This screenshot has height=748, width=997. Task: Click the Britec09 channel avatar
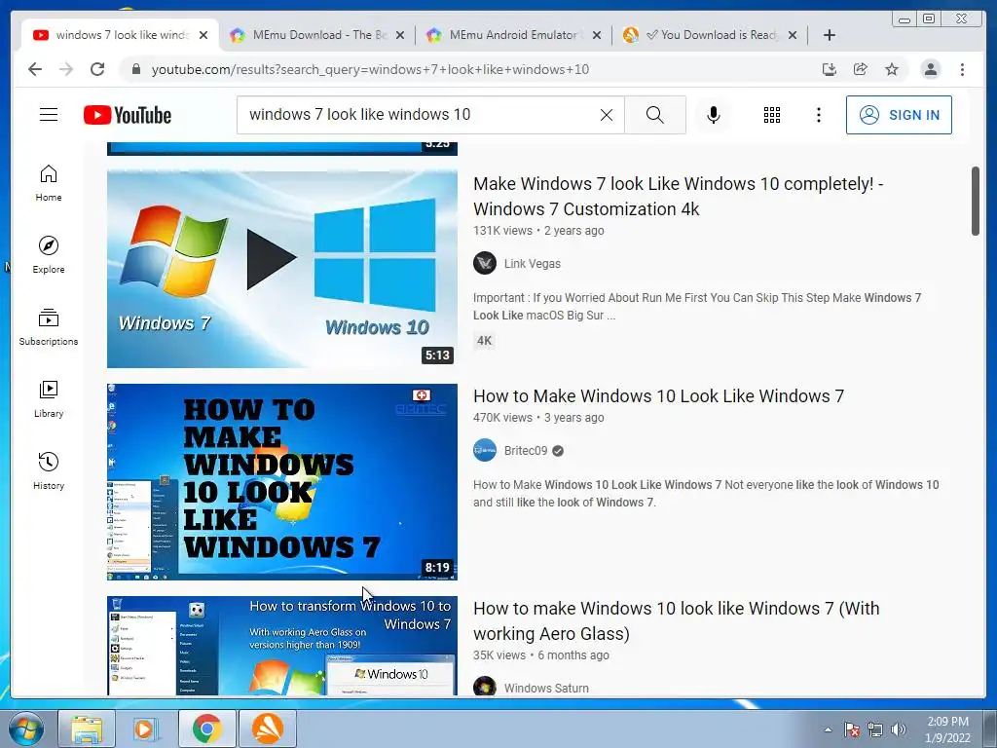pyautogui.click(x=485, y=450)
